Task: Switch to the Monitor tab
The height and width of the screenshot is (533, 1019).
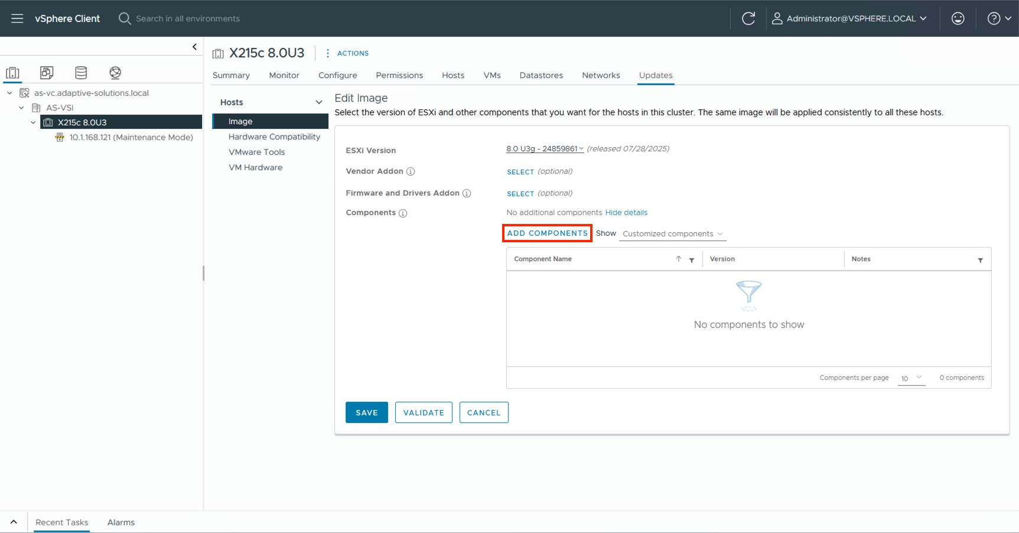Action: pyautogui.click(x=284, y=75)
